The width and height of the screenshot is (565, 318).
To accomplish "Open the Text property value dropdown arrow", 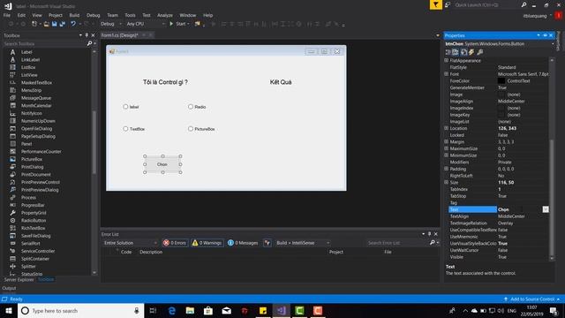I will pyautogui.click(x=546, y=209).
